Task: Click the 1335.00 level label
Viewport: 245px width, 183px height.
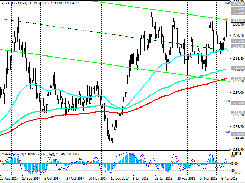Action: (238, 41)
